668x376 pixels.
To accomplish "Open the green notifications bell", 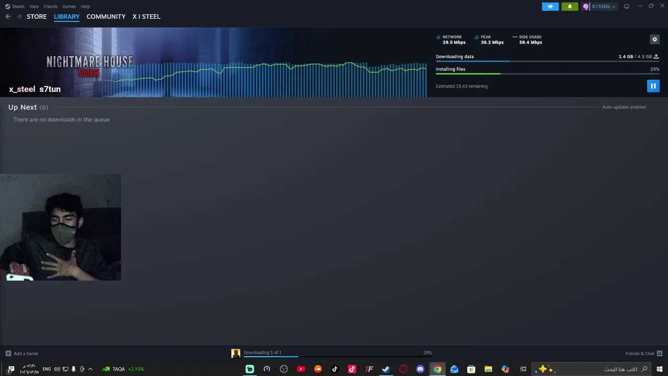I will click(569, 6).
